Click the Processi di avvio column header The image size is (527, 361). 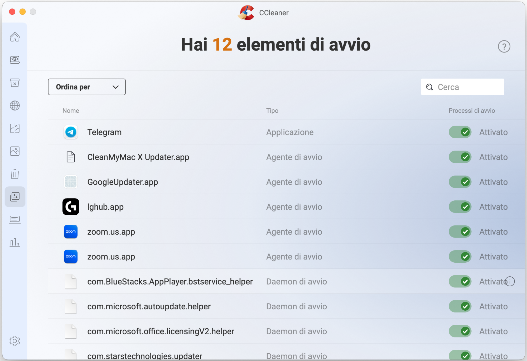tap(472, 111)
